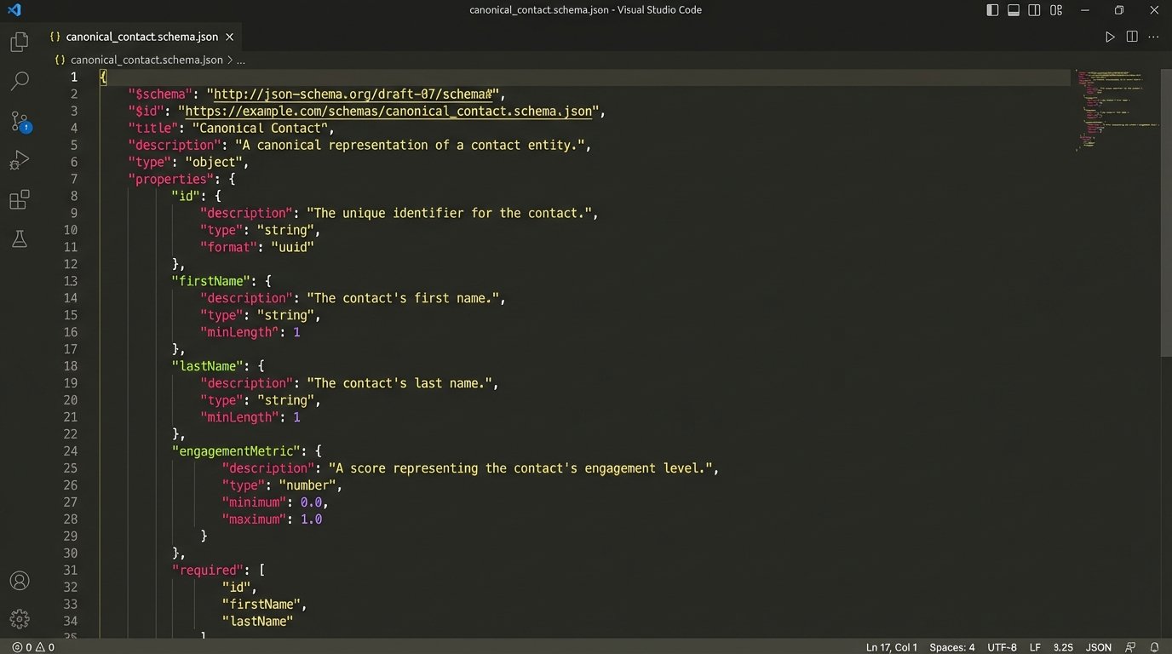Open UTF-8 encoding selector in status bar
The image size is (1172, 654).
click(1002, 647)
